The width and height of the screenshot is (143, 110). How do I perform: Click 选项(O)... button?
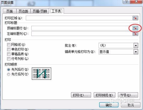tap(128, 95)
